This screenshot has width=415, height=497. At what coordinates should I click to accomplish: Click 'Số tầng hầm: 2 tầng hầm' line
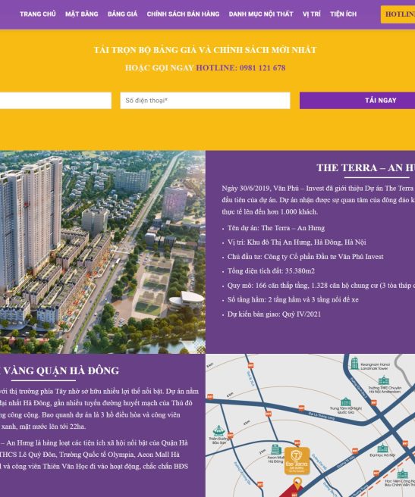coord(293,299)
